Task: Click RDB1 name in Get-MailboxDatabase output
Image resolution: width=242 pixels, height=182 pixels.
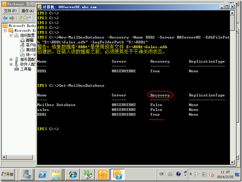Action: [x=42, y=115]
